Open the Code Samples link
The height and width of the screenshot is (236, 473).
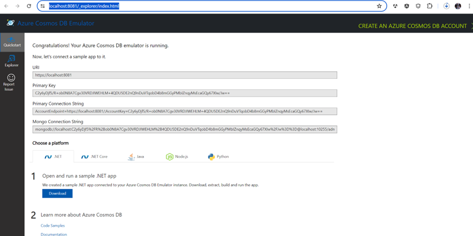tap(52, 225)
